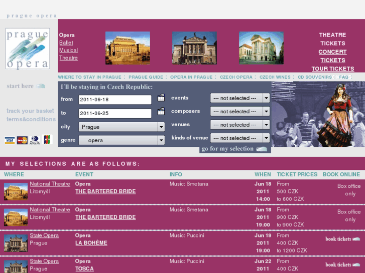Open State Opera link in Tosca row

pos(44,261)
